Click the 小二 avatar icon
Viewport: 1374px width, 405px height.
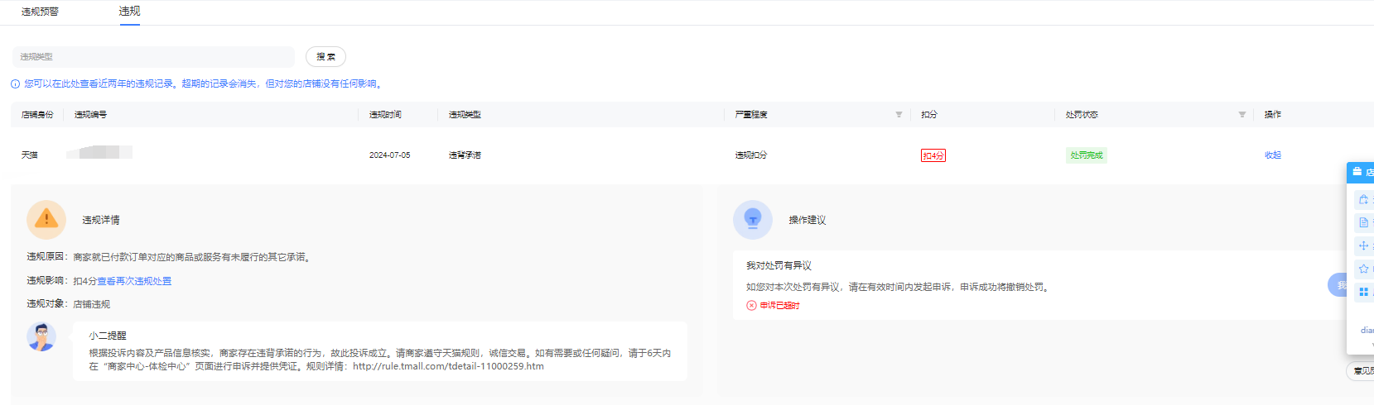(x=41, y=337)
